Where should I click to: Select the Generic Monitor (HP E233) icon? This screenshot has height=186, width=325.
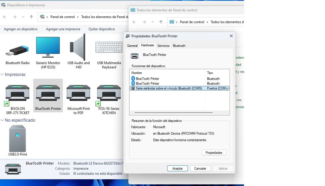click(48, 47)
